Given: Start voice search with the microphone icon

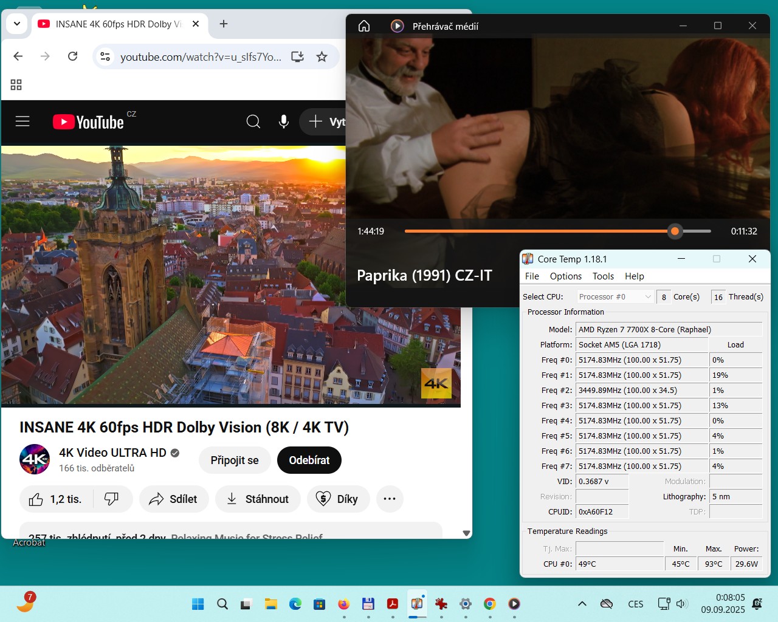Looking at the screenshot, I should [x=284, y=121].
